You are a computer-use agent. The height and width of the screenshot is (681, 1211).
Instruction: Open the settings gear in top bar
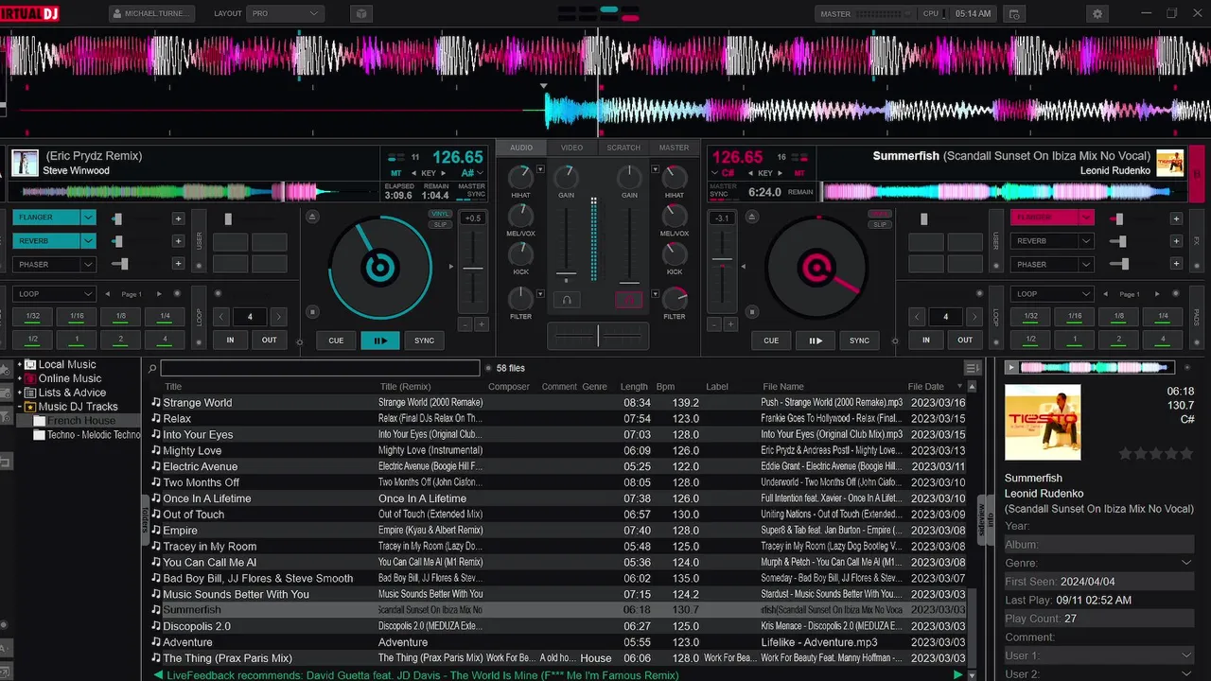click(1097, 14)
